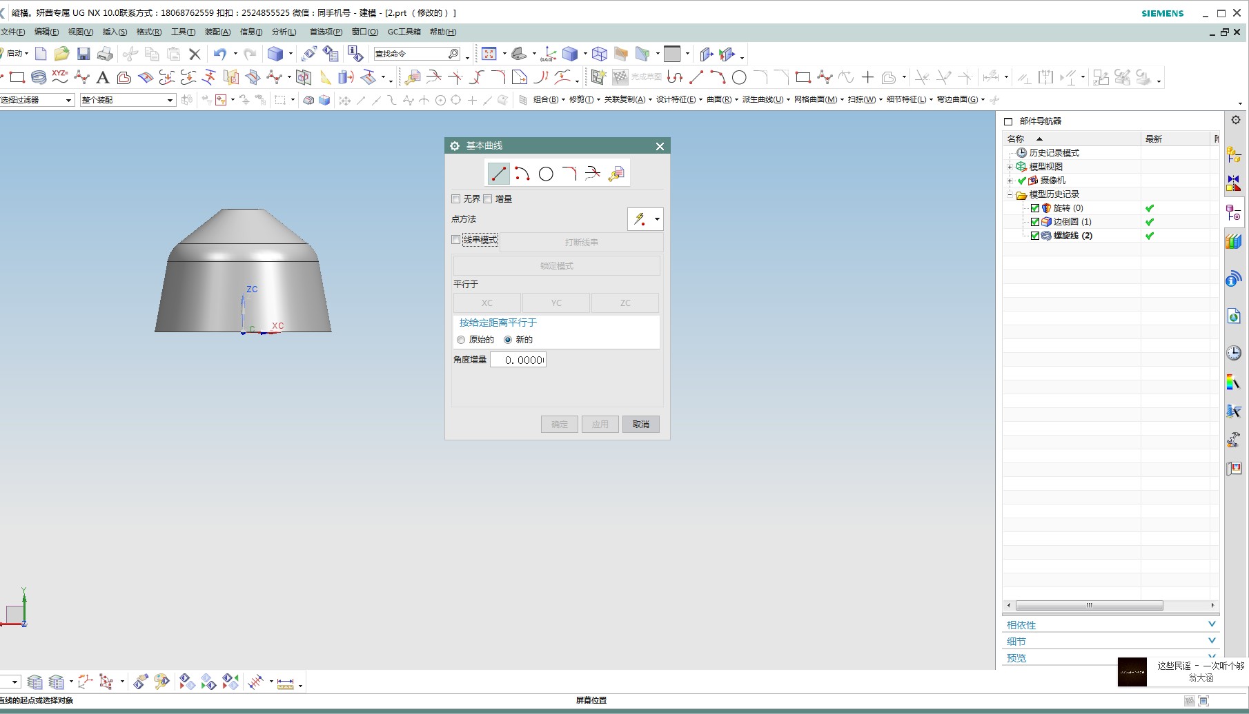Expand the 细节 panel section

(1111, 641)
